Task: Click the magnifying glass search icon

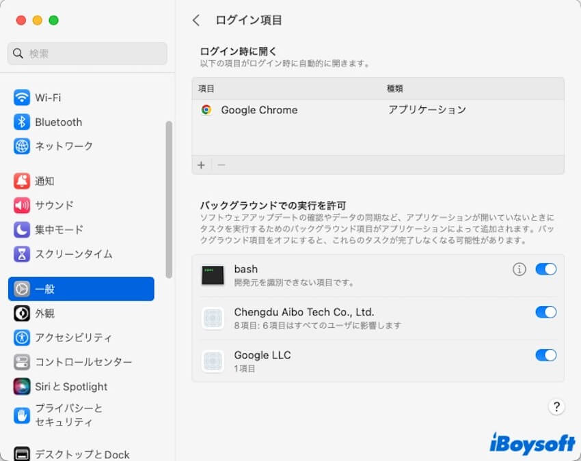Action: (x=18, y=53)
